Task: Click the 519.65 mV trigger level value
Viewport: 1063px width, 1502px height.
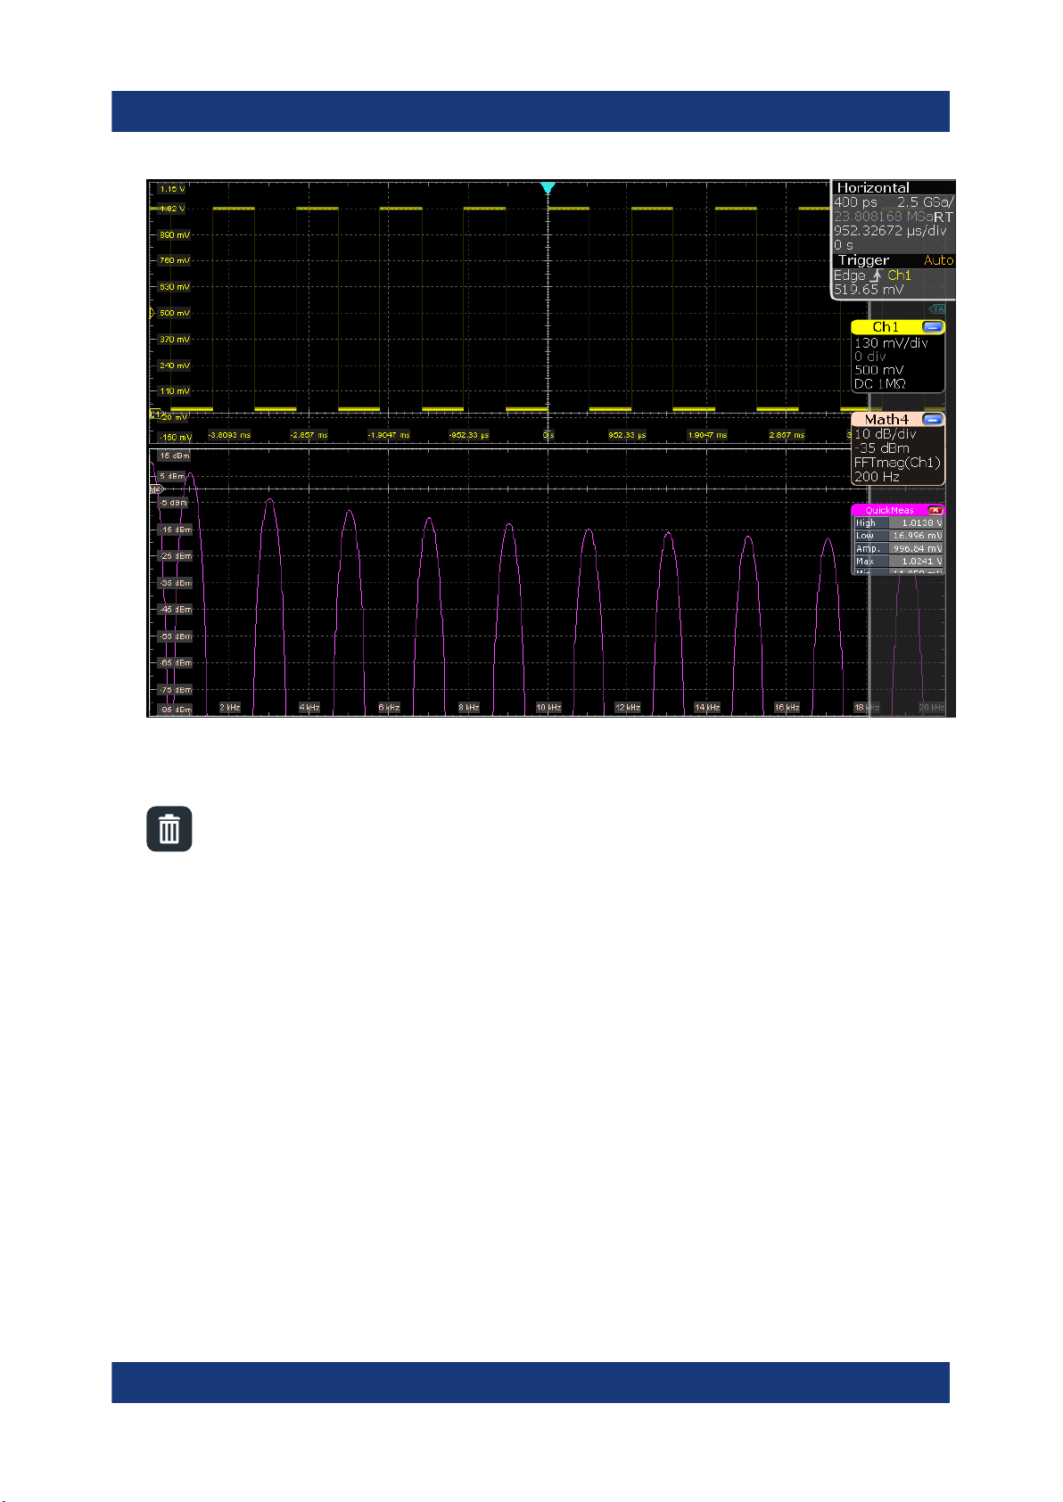Action: coord(869,290)
